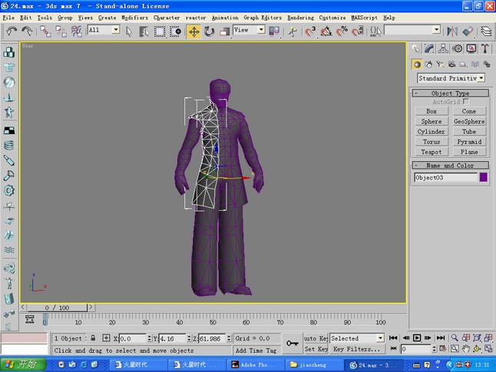
Task: Click timeline frame 50 marker
Action: pyautogui.click(x=213, y=322)
